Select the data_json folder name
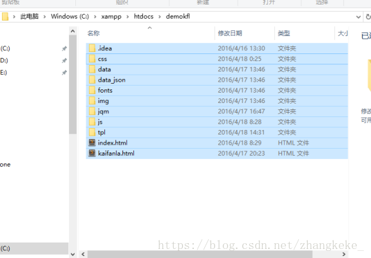Image resolution: width=371 pixels, height=258 pixels. pyautogui.click(x=111, y=80)
